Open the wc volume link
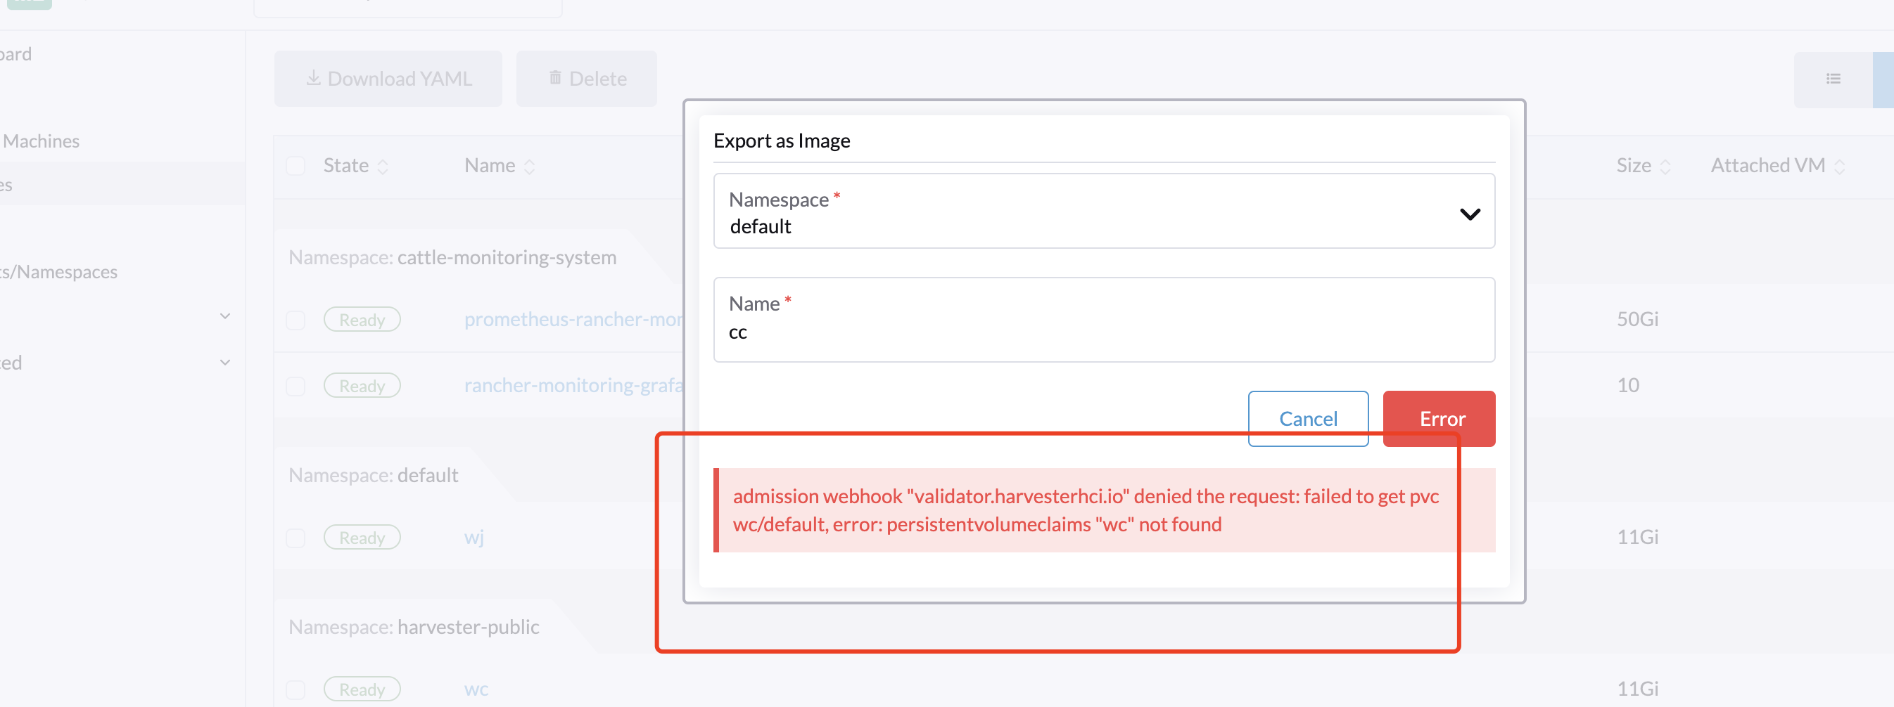The image size is (1894, 707). (476, 689)
